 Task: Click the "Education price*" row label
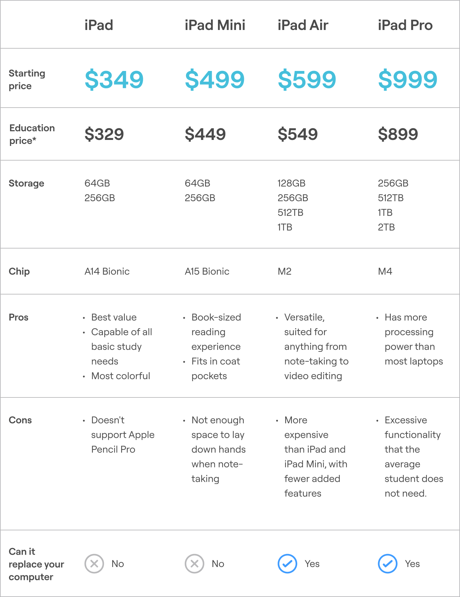(32, 134)
